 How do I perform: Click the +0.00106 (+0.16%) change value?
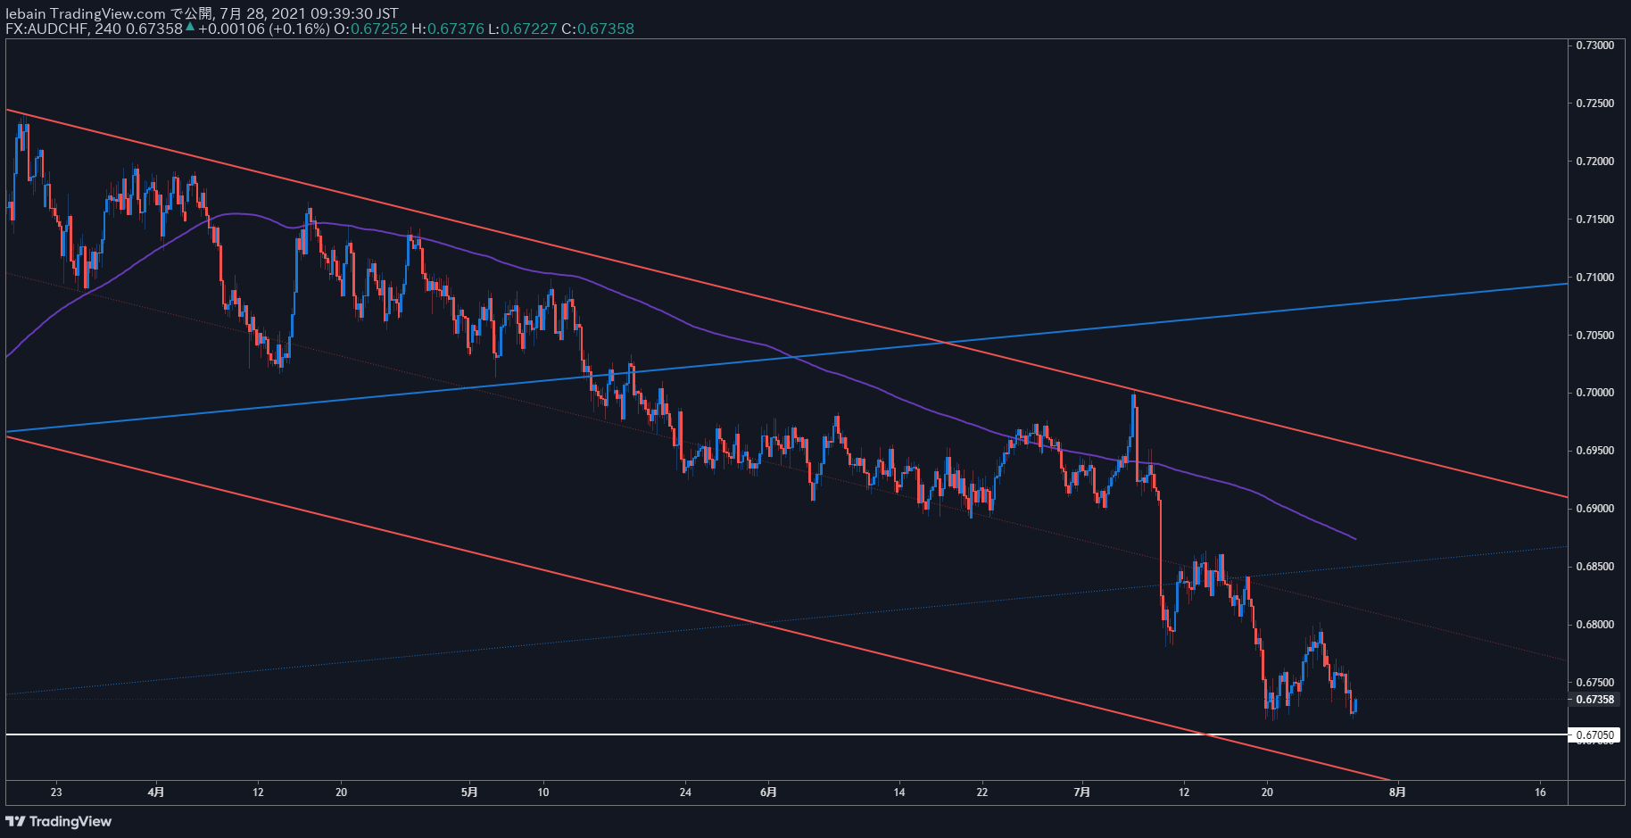point(263,29)
